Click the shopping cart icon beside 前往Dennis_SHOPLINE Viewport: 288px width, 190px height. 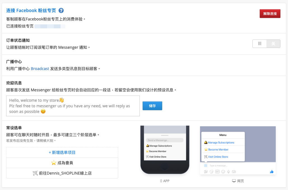[x=35, y=173]
